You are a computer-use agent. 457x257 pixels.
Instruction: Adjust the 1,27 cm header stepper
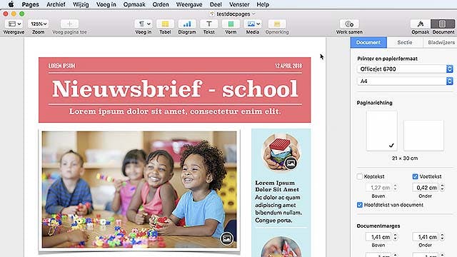(x=395, y=188)
